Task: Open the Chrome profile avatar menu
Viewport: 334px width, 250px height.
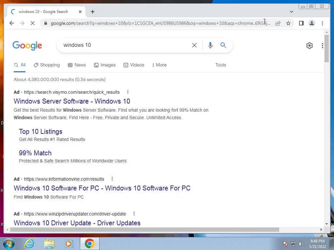Action: [311, 23]
